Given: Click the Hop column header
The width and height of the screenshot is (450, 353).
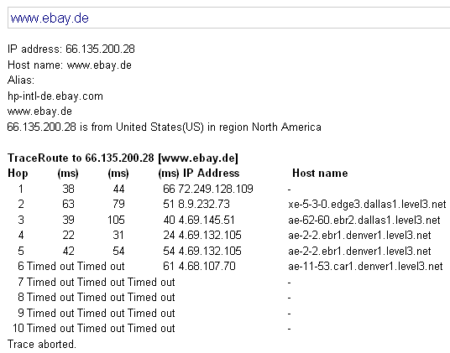Looking at the screenshot, I should [x=18, y=174].
